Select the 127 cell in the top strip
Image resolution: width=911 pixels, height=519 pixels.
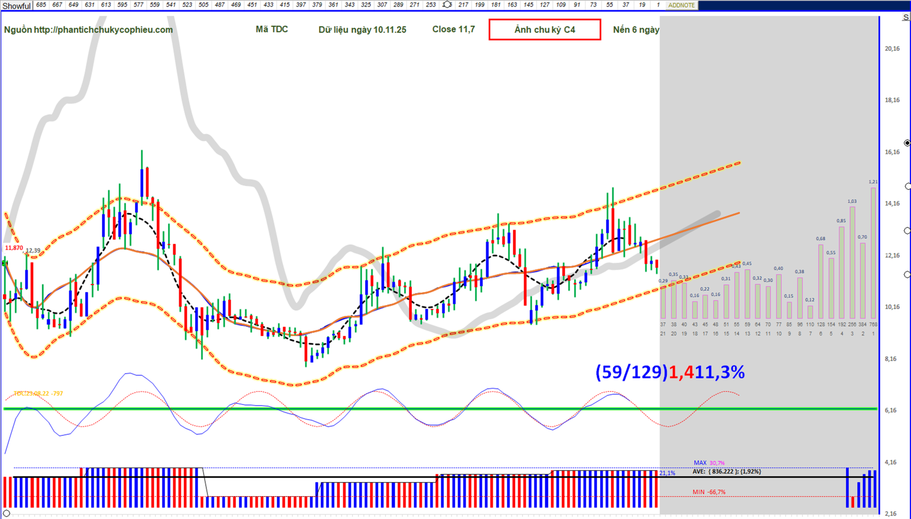coord(544,5)
